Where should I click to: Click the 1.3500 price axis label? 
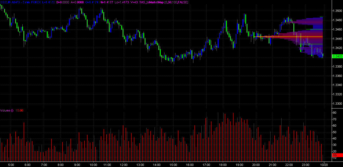tap(337, 11)
